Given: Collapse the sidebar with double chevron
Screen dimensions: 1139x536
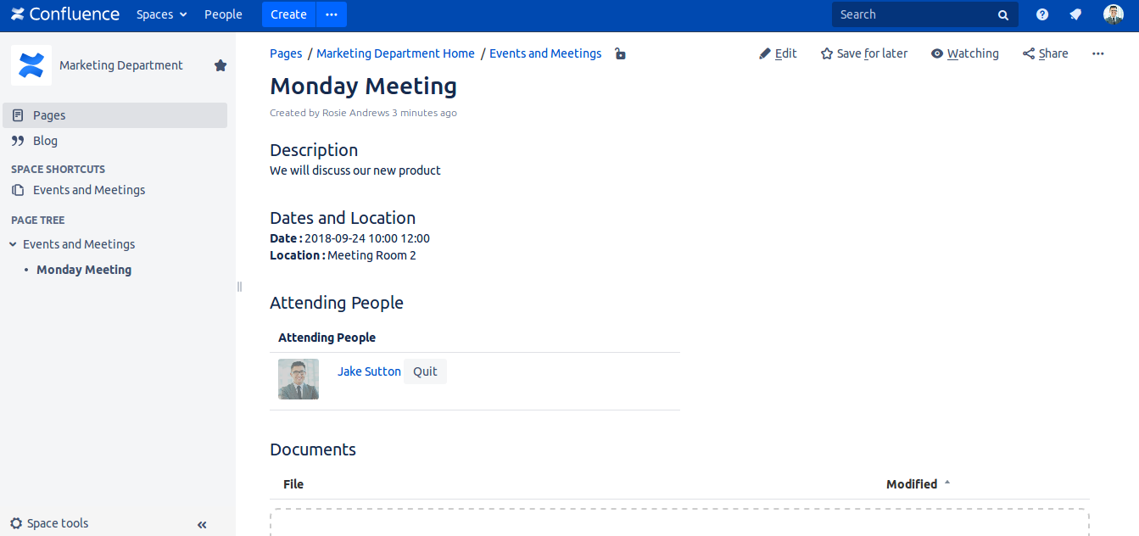Looking at the screenshot, I should [x=202, y=525].
